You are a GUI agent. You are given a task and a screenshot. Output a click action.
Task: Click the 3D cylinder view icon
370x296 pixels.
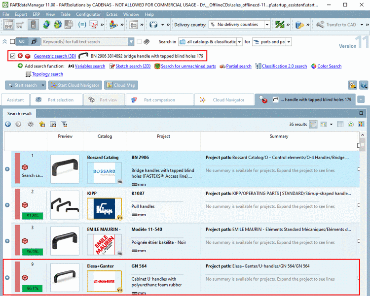pyautogui.click(x=153, y=25)
